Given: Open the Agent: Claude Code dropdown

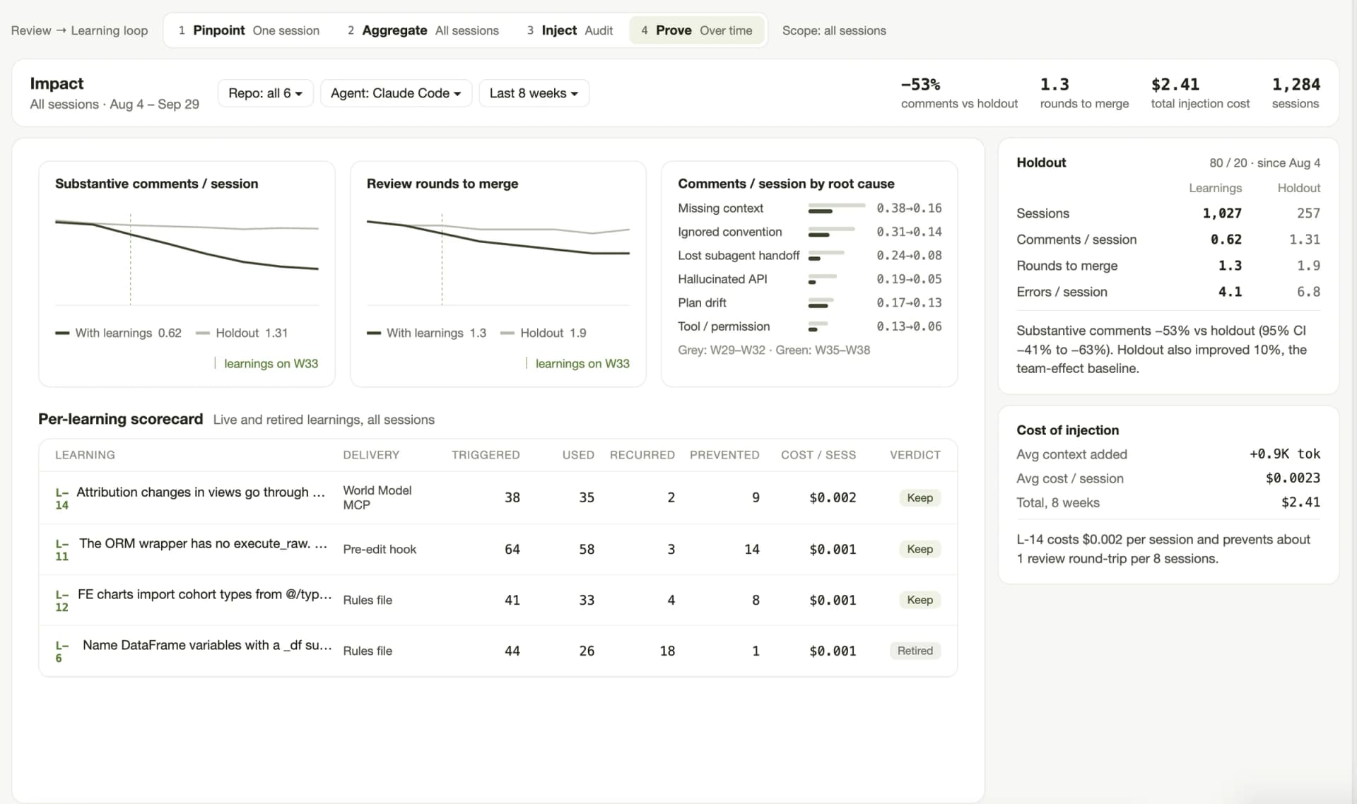Looking at the screenshot, I should pos(396,93).
